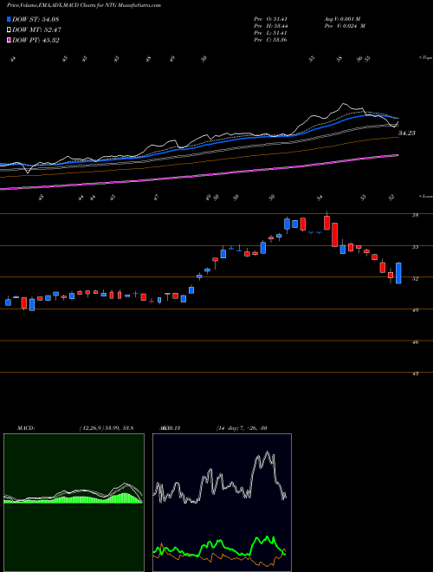The width and height of the screenshot is (433, 572).
Task: Click the 43 price axis label
Action: point(415,374)
